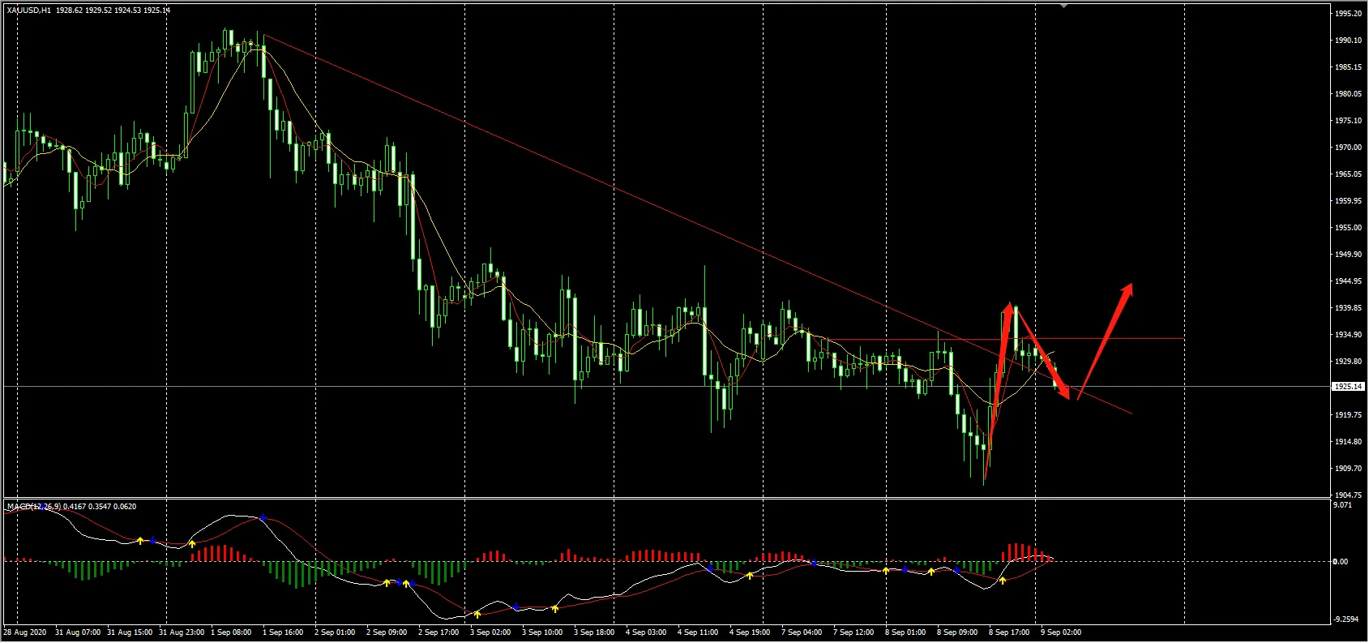Screen dimensions: 1369x643
Task: Click the 4 Sep 03:00 time label
Action: tap(646, 632)
